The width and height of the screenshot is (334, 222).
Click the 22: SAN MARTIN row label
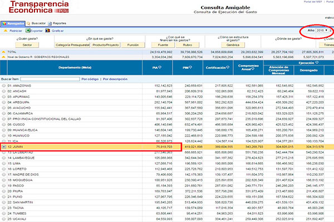20,202
